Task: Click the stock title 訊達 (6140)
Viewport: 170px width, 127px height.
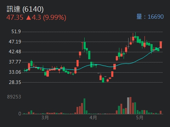Action: [25, 9]
